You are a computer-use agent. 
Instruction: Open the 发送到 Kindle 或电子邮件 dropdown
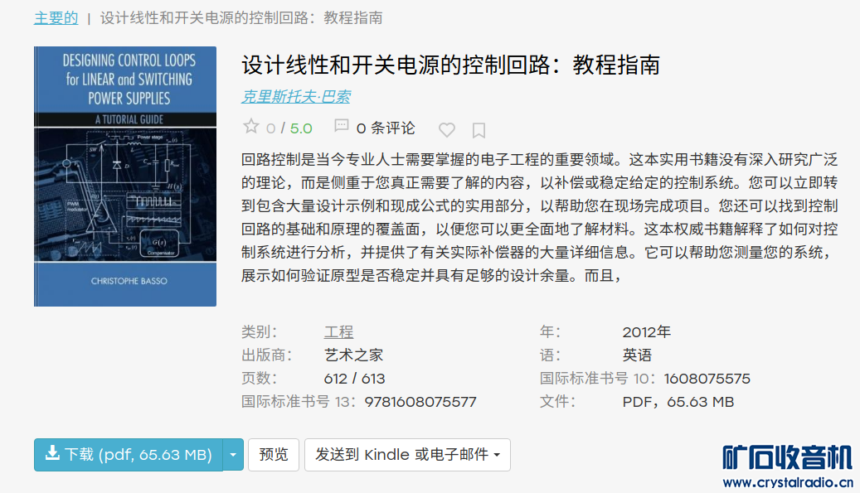coord(407,455)
